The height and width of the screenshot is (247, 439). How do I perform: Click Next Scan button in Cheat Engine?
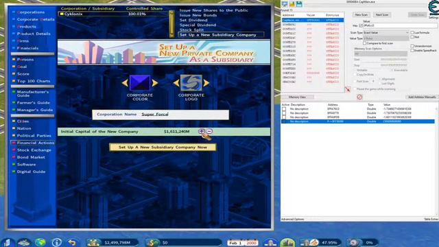[x=382, y=14]
